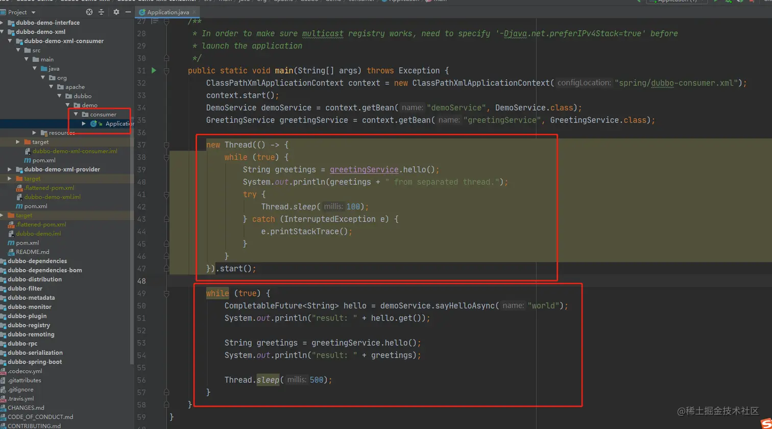772x429 pixels.
Task: Click the fold marker at line 49
Action: point(166,294)
